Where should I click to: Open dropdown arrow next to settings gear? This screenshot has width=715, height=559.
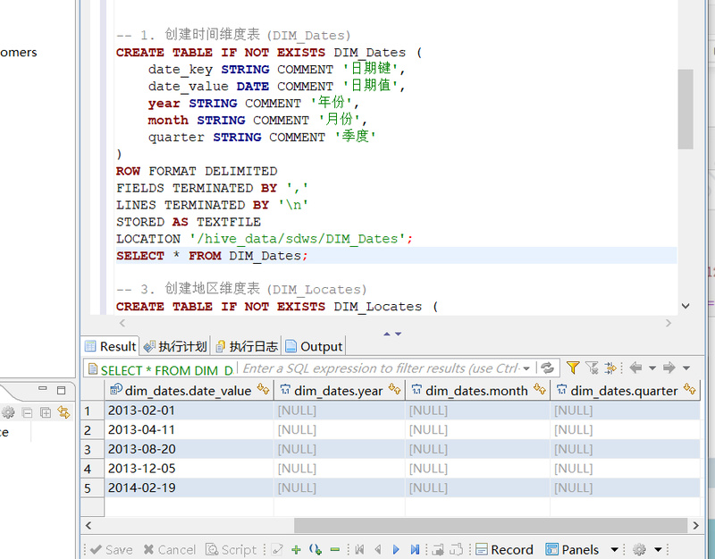[658, 549]
